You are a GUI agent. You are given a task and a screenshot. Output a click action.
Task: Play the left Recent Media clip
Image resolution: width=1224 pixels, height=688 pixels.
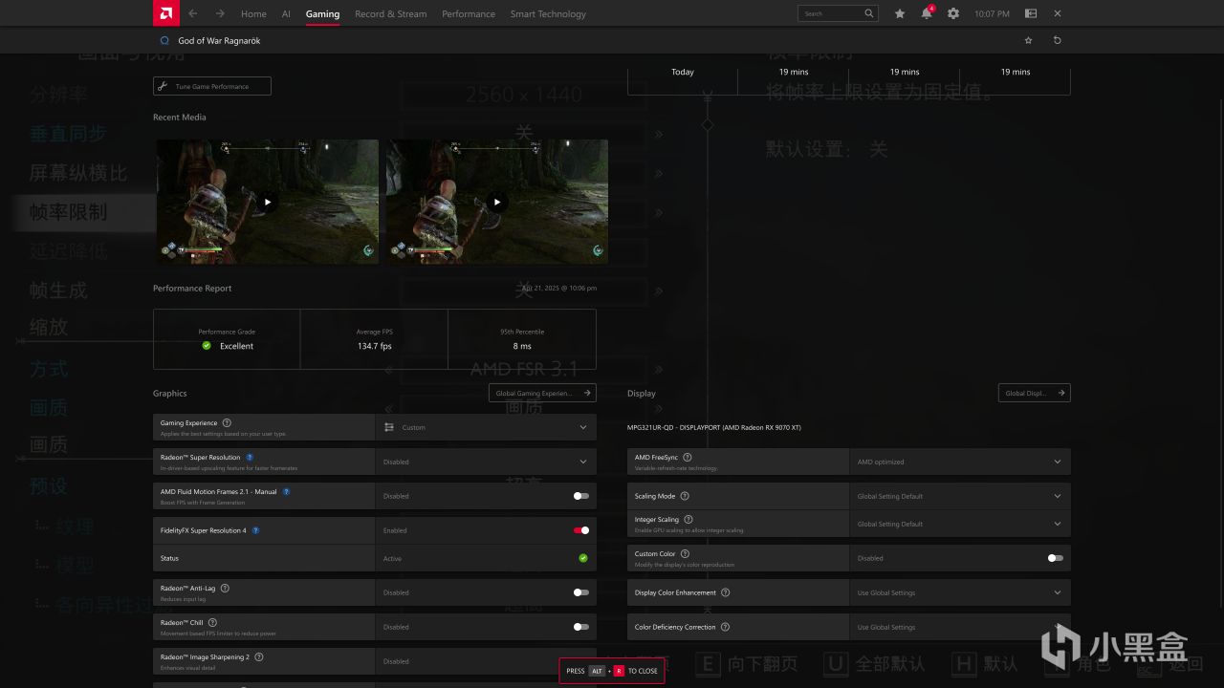point(268,202)
